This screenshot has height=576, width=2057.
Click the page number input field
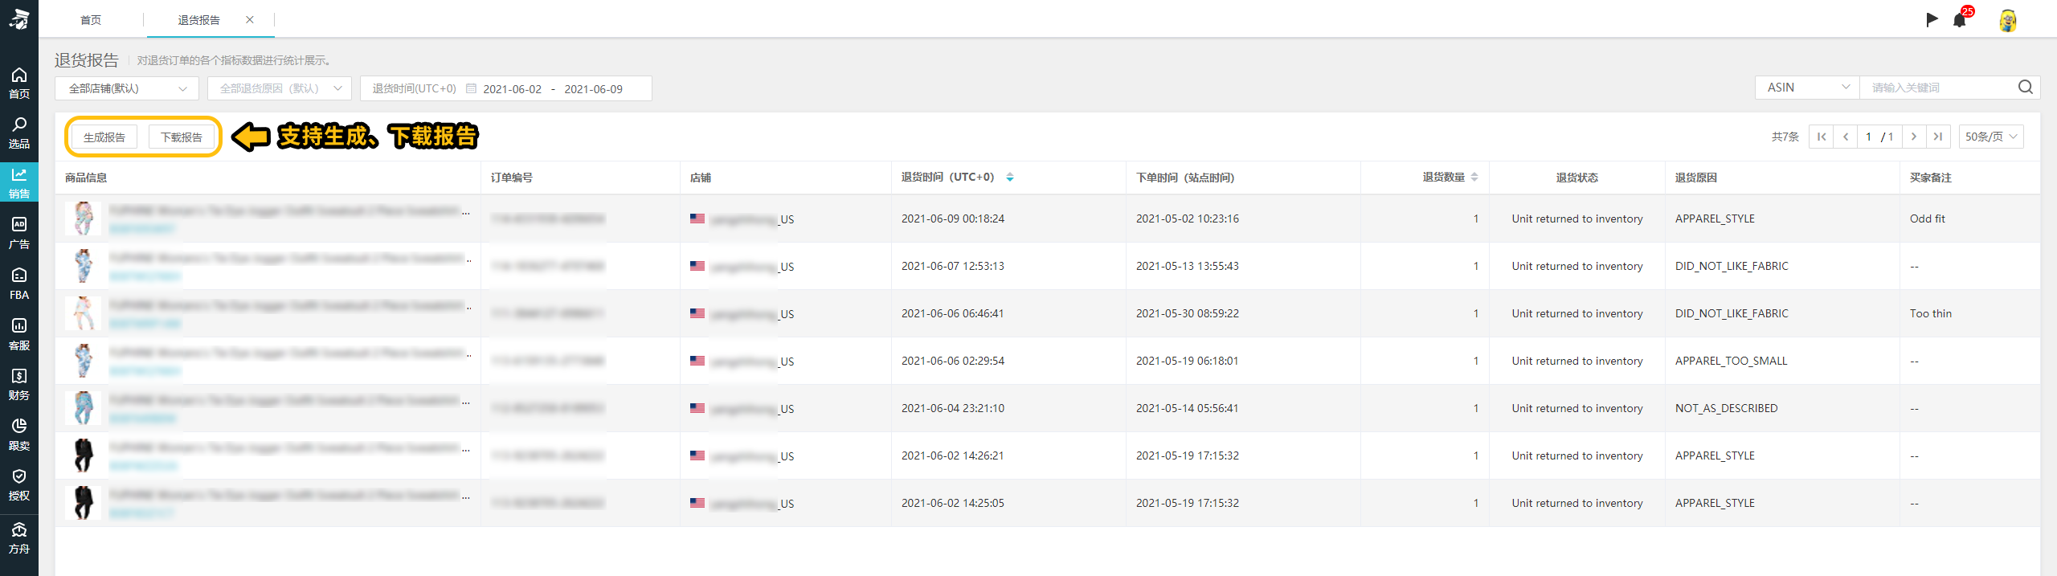click(1869, 137)
